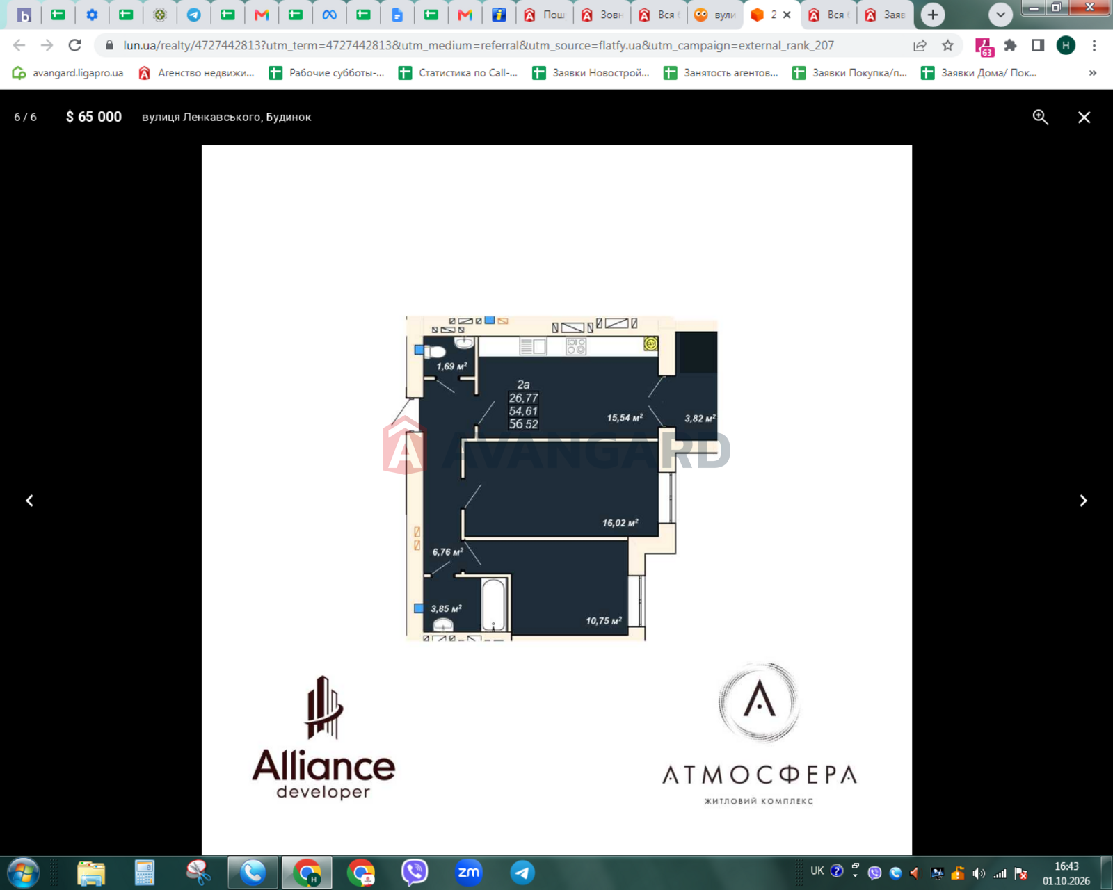Open the avangard.ligapro.ua bookmark
Image resolution: width=1113 pixels, height=890 pixels.
click(68, 73)
